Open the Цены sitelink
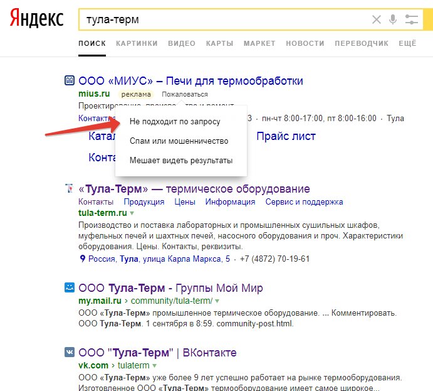Image resolution: width=433 pixels, height=391 pixels. 185,202
